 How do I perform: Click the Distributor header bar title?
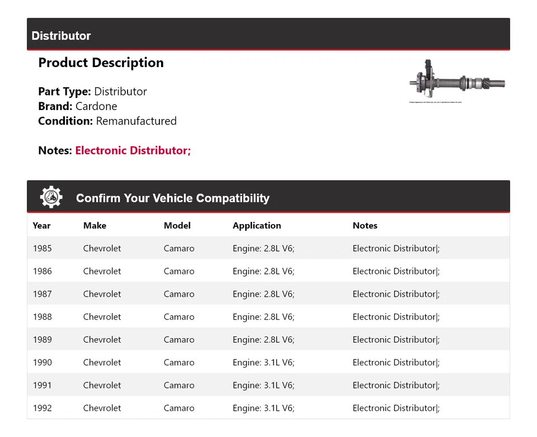point(61,36)
